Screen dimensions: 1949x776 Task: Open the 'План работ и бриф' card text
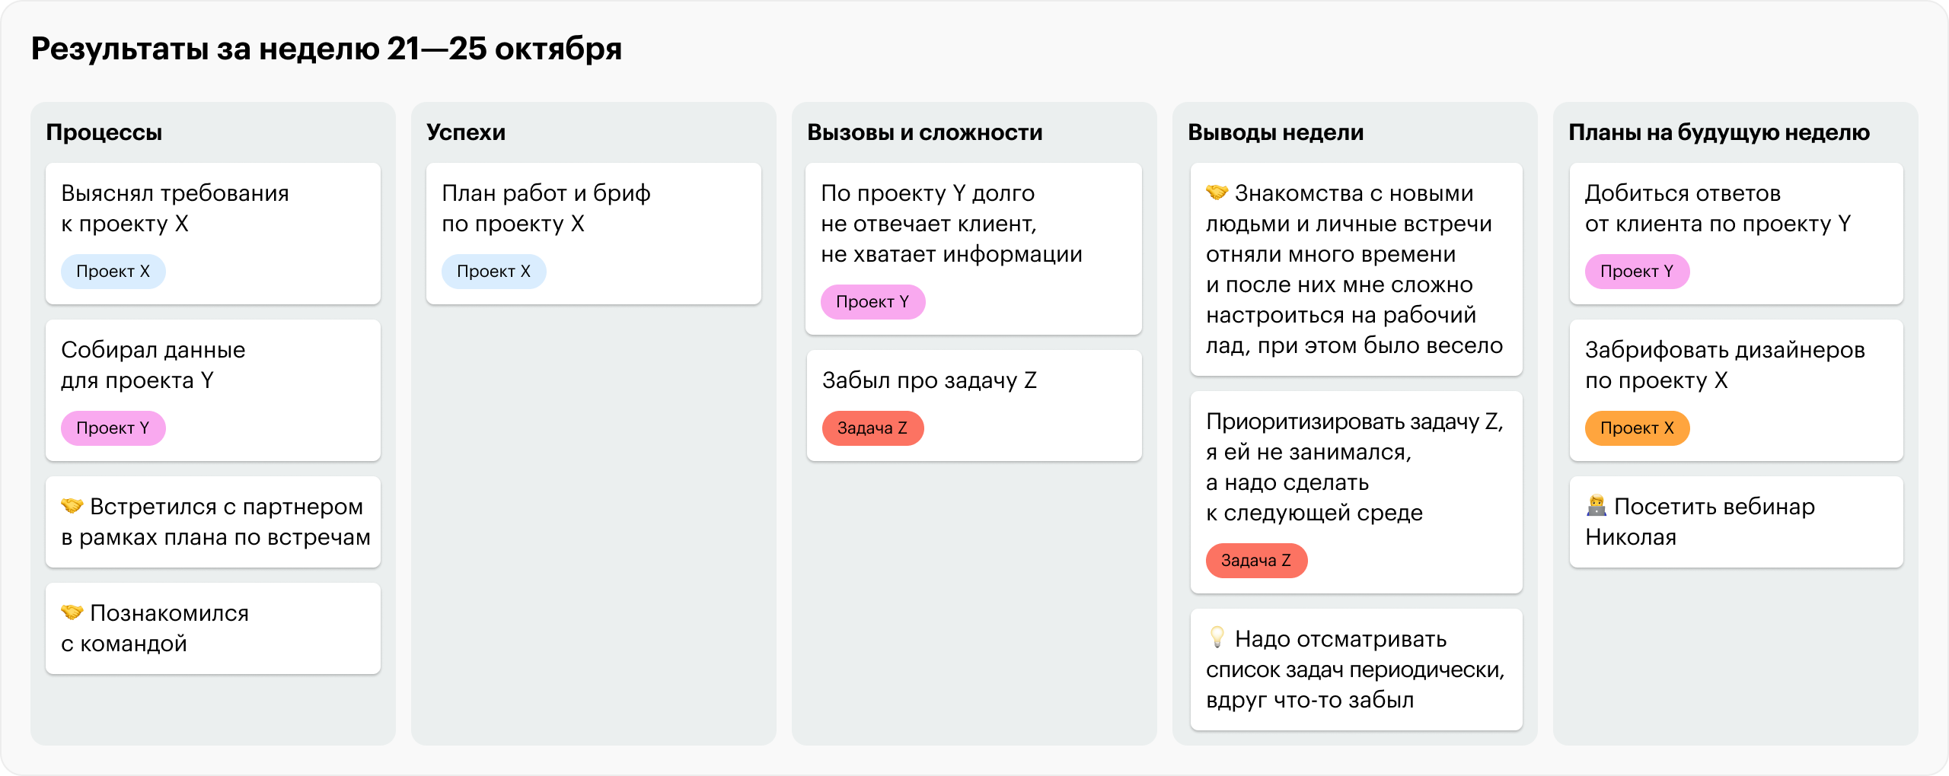pos(546,208)
